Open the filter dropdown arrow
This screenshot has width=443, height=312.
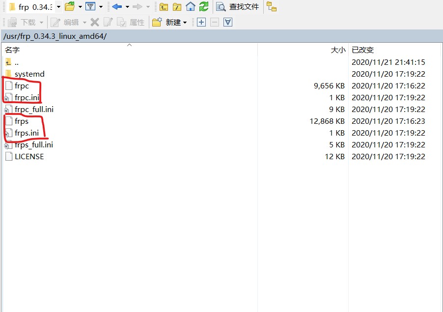101,7
